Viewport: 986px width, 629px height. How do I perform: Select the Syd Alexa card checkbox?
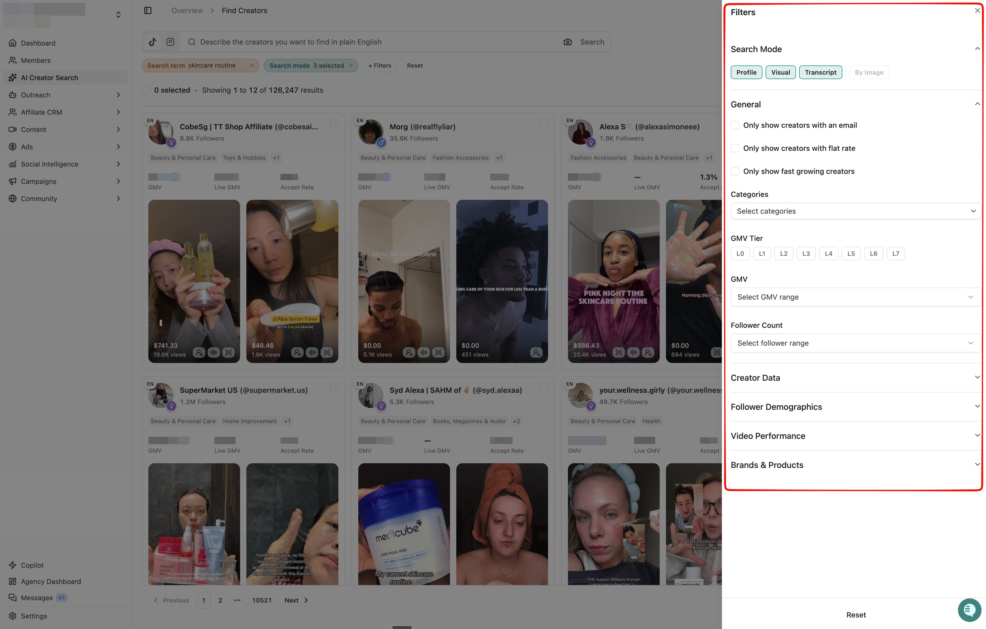(x=544, y=387)
